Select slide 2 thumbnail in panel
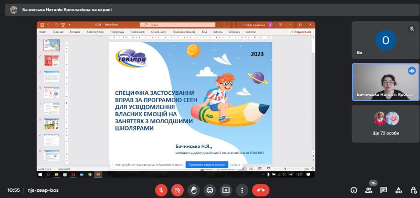Viewport: 420px width, 198px height. (x=51, y=61)
